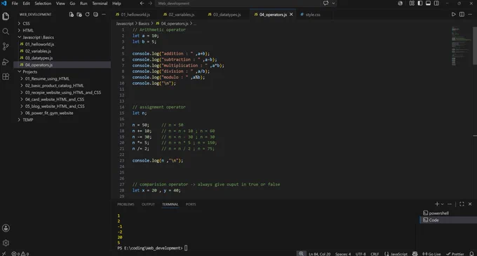
Task: Close the 04_operators.js tab
Action: pyautogui.click(x=291, y=15)
